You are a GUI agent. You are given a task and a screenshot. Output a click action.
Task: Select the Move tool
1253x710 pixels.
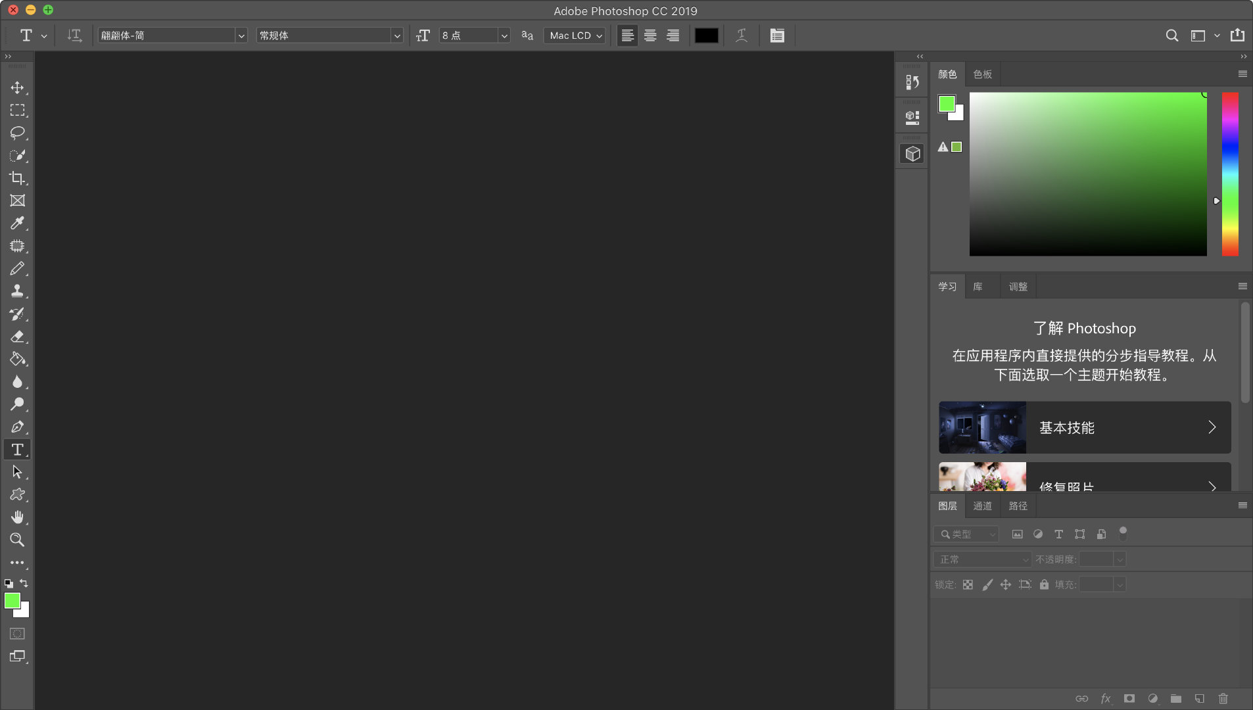pyautogui.click(x=17, y=87)
